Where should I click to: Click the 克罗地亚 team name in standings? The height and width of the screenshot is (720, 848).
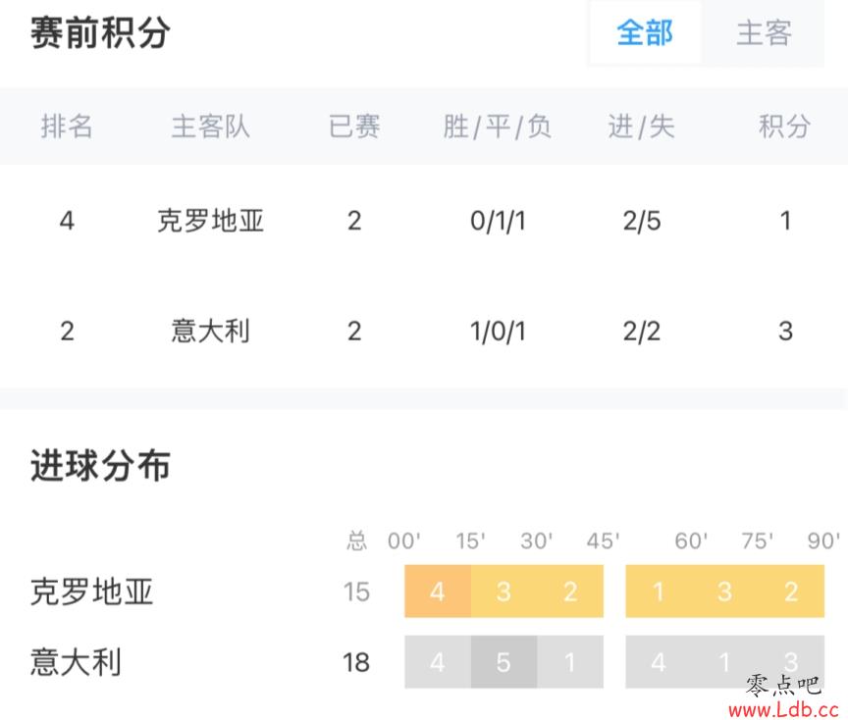211,221
